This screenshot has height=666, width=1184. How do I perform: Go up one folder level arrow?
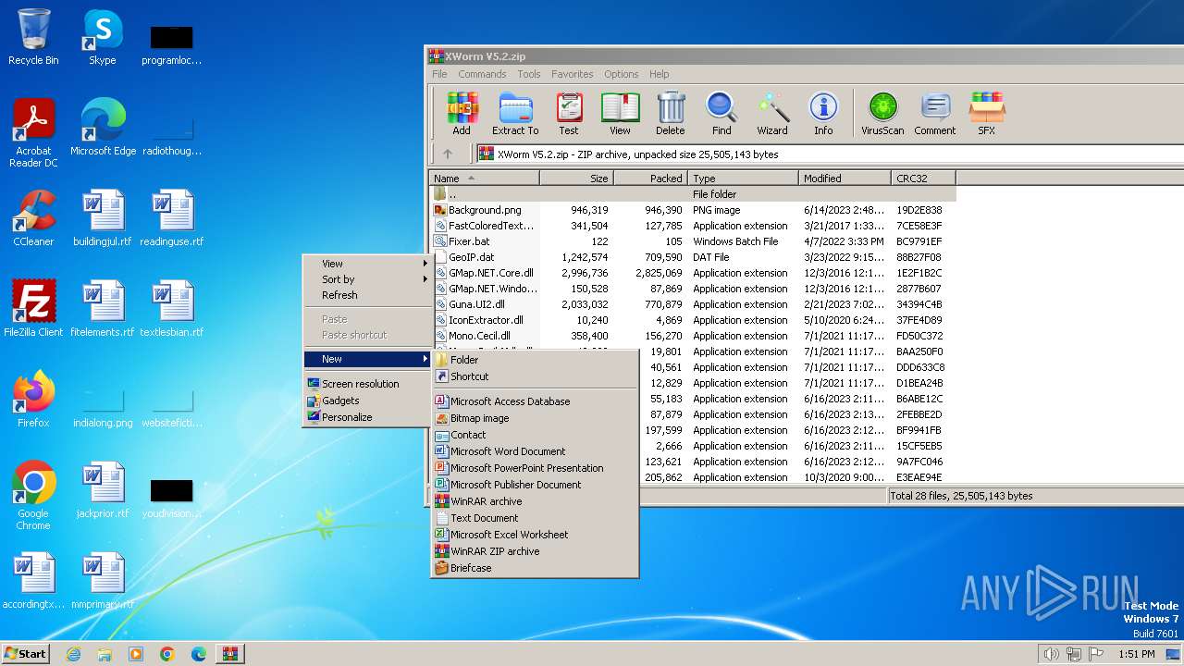click(448, 154)
